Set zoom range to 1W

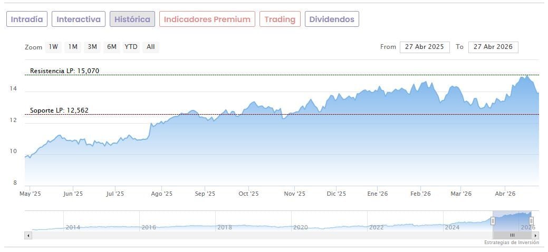pos(53,47)
